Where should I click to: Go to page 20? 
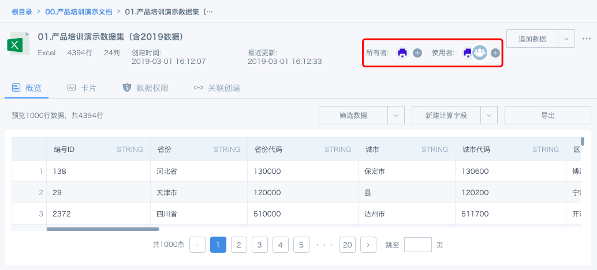point(348,245)
